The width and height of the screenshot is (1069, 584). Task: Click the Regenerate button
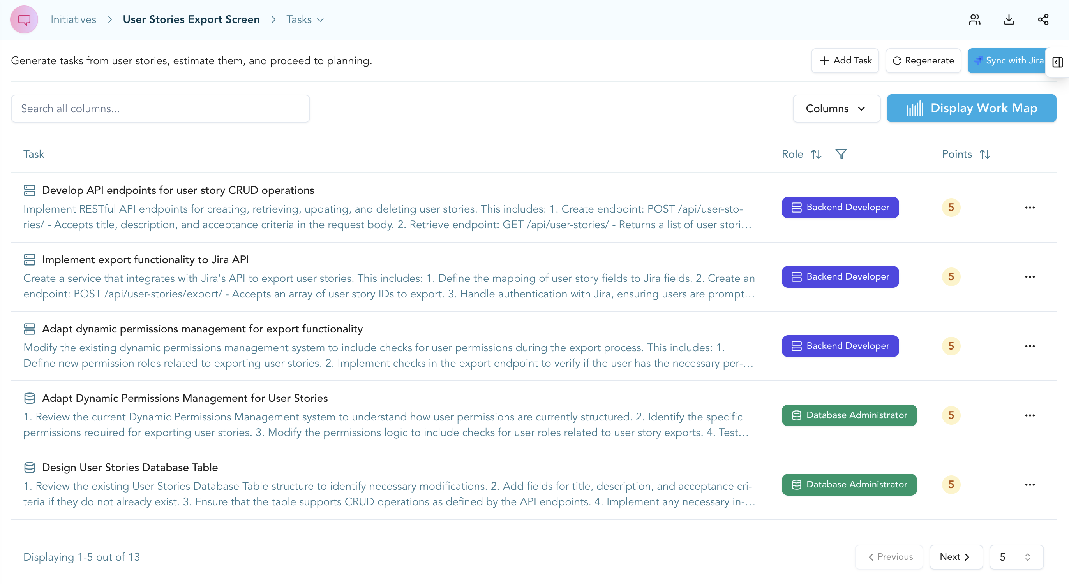923,61
